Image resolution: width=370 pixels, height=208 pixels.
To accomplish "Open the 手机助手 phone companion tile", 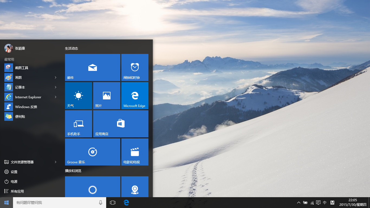I will click(x=79, y=124).
